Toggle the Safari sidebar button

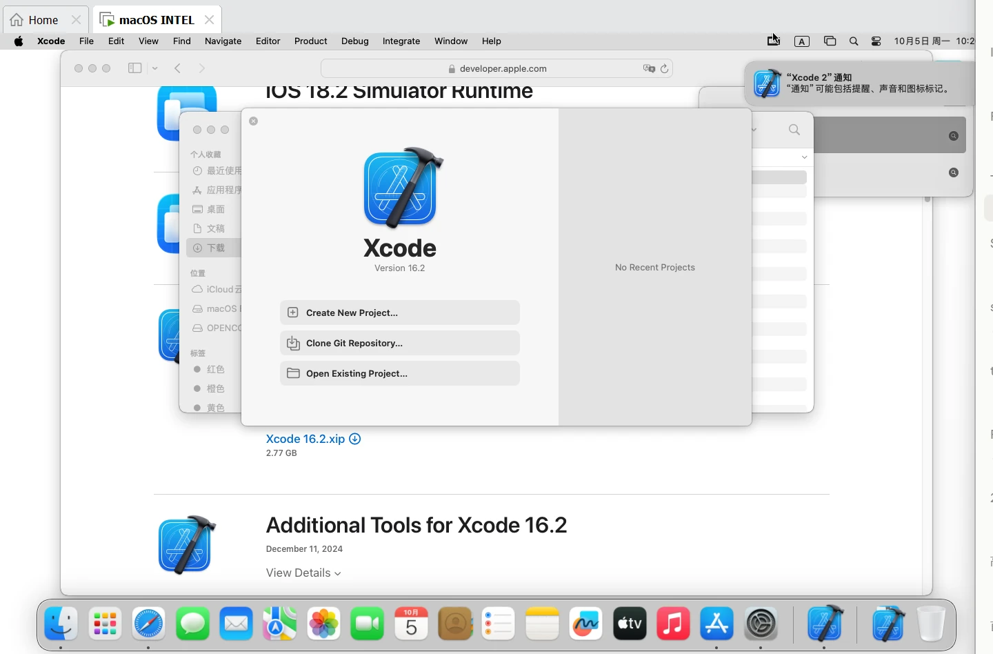pos(135,68)
